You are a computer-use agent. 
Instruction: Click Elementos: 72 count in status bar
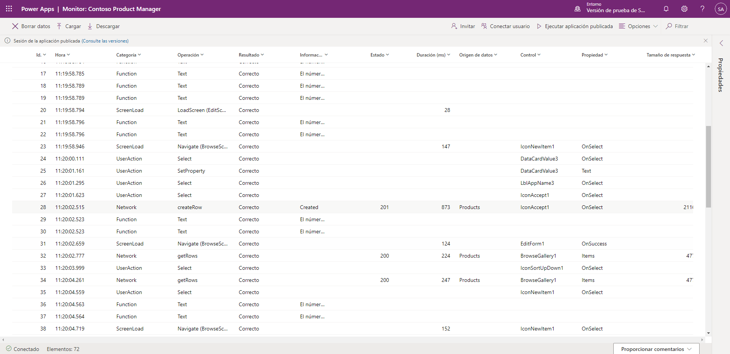63,349
